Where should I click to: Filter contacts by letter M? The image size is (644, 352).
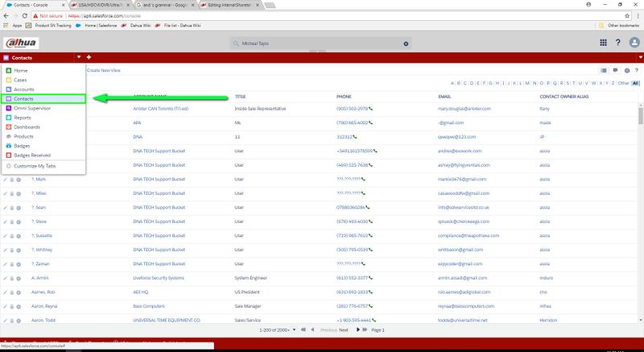tap(527, 84)
